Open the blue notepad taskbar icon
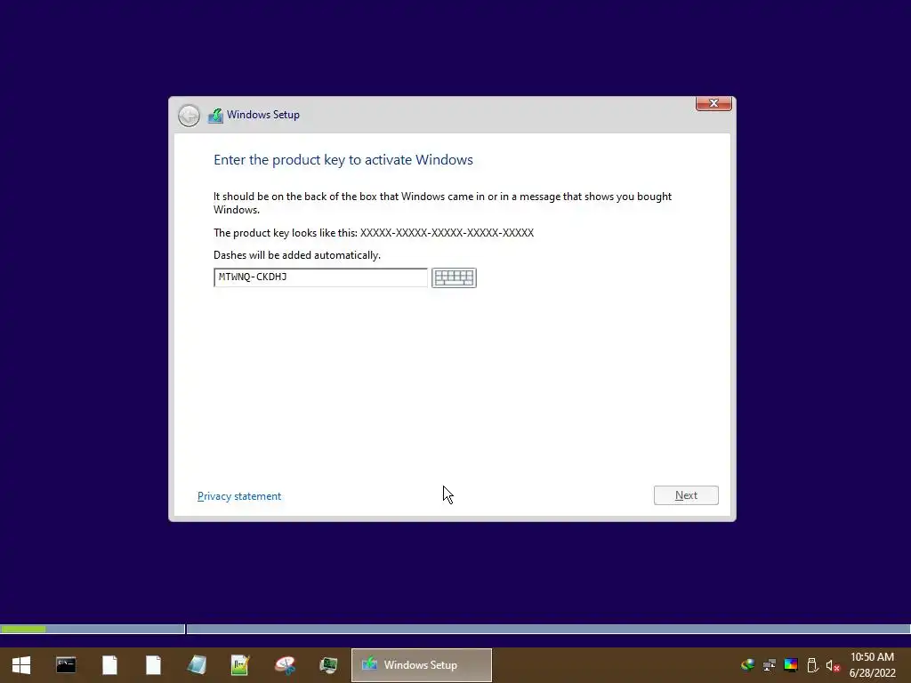Screen dimensions: 911x683 197,665
